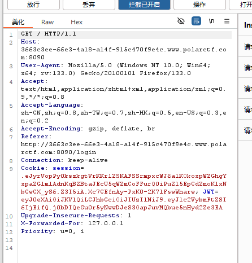252x263 pixels.
Task: Click the 'm:8090' host port text
Action: coord(33,58)
